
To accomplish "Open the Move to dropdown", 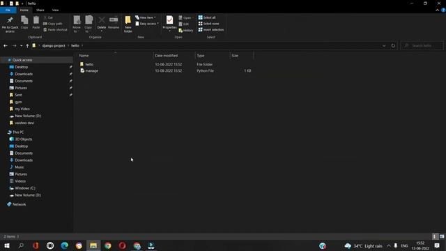I will point(77,24).
